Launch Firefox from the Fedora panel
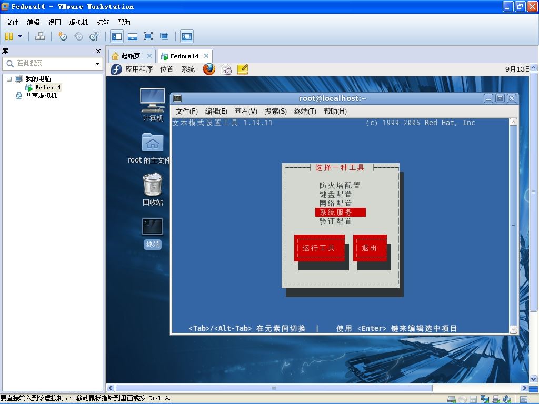 (x=209, y=69)
